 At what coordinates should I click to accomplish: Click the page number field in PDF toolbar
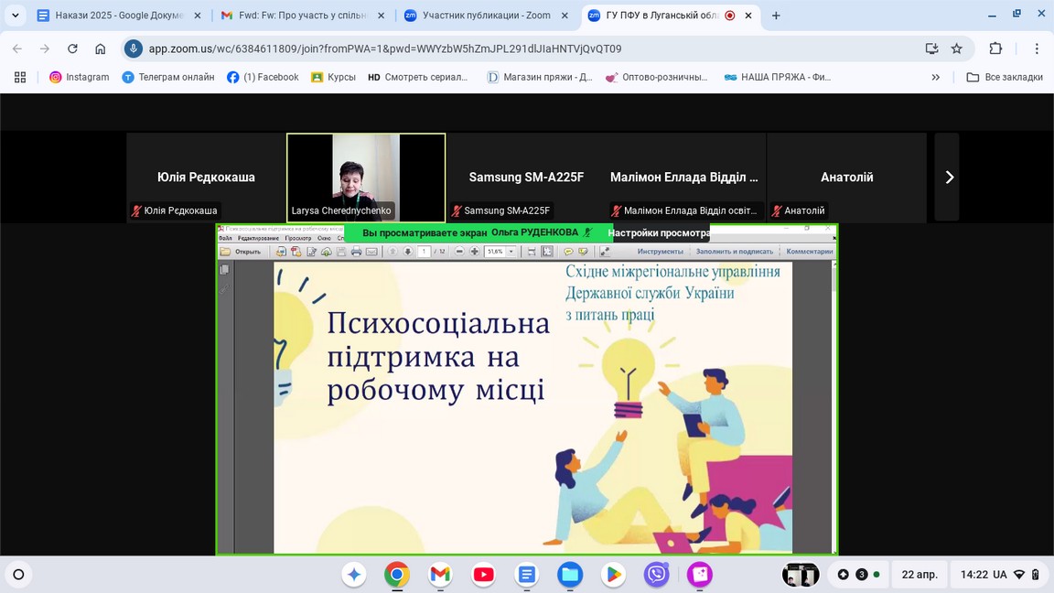(x=424, y=252)
